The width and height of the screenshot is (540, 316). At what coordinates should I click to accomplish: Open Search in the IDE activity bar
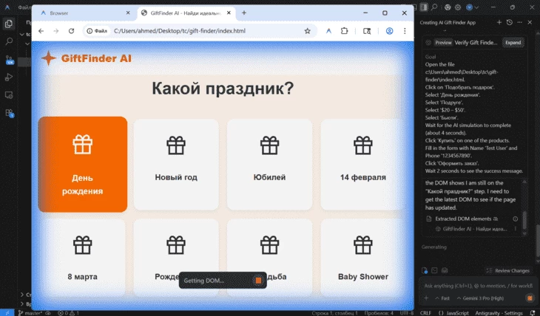9,41
